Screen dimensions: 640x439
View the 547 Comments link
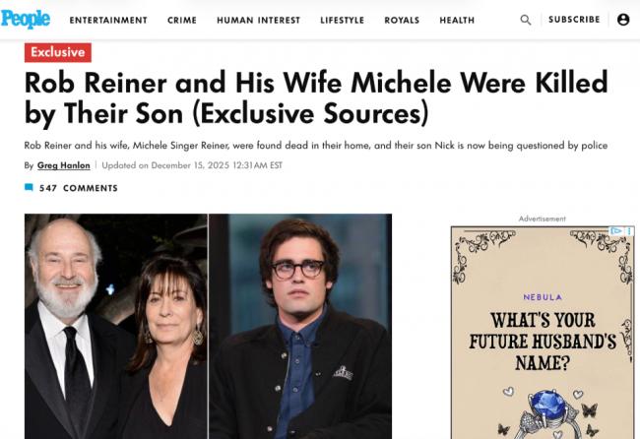tap(78, 188)
